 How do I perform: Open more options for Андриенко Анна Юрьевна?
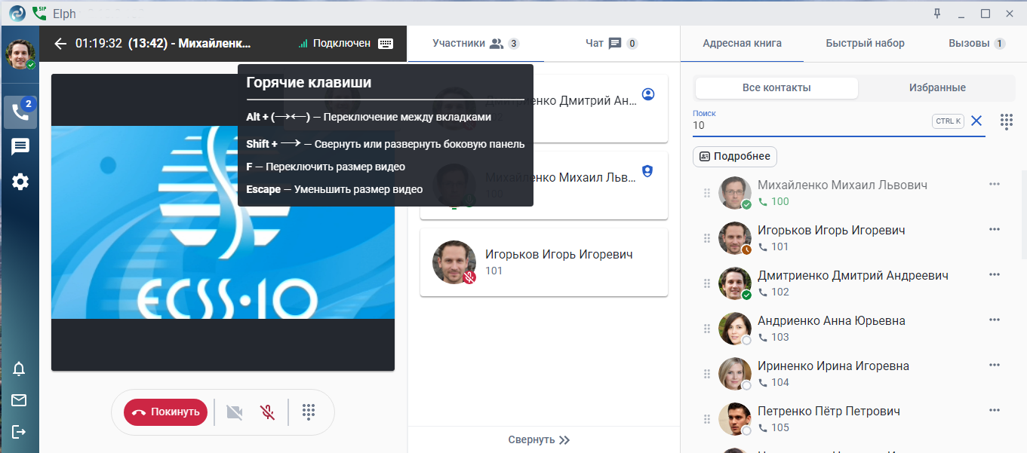coord(995,320)
